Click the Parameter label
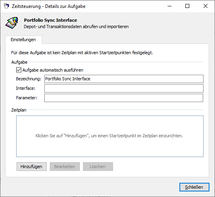The height and width of the screenshot is (197, 215). pos(26,98)
